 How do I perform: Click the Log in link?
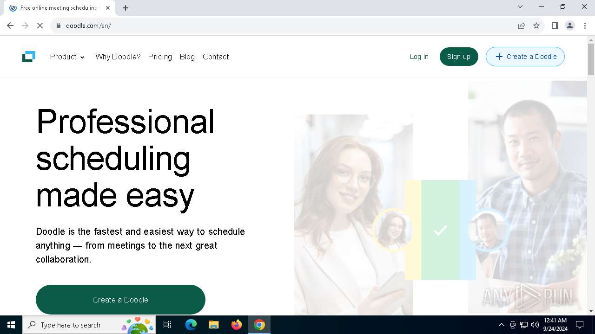[419, 57]
